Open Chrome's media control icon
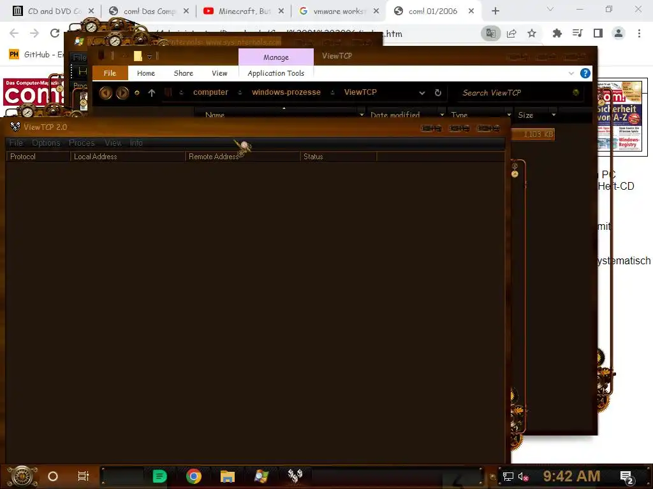The height and width of the screenshot is (489, 653). [577, 33]
